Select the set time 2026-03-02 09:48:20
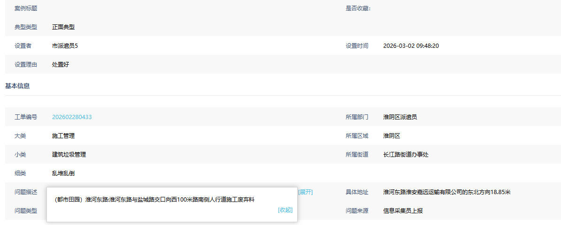The image size is (561, 225). coord(411,46)
